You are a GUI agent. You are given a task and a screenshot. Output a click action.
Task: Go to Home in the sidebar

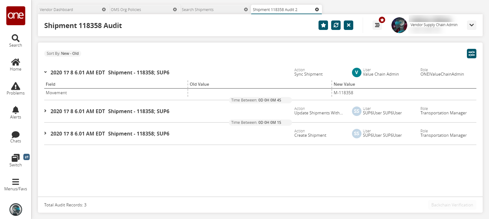[15, 65]
